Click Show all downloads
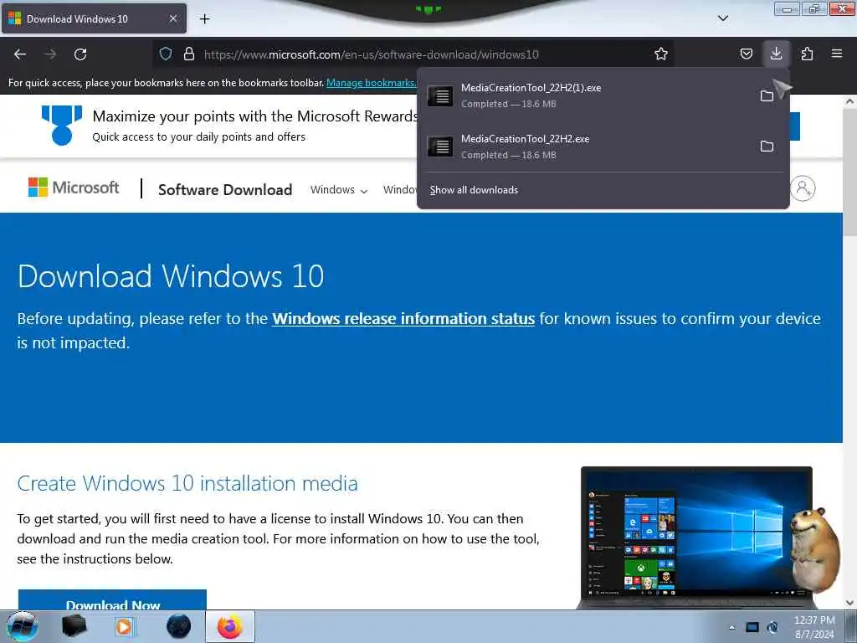Screen dimensions: 857x643 pyautogui.click(x=474, y=190)
